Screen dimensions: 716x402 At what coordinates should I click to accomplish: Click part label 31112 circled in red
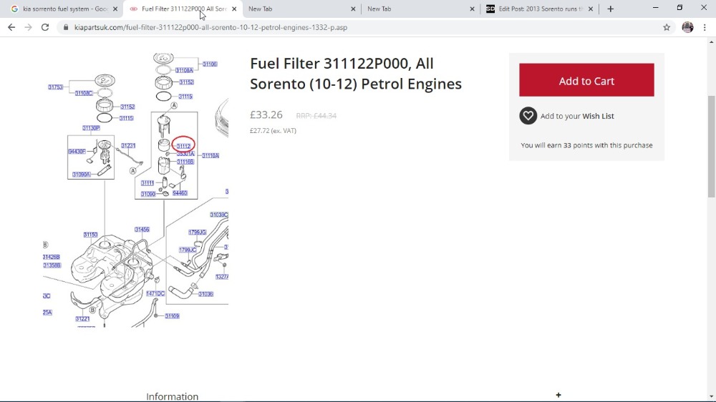tap(183, 146)
